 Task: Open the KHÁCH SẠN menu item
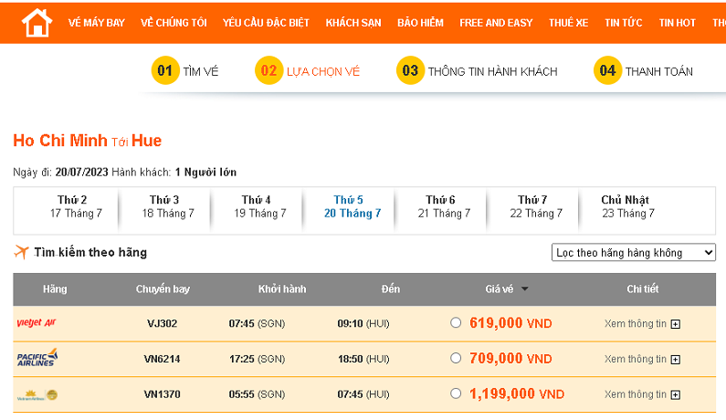353,23
